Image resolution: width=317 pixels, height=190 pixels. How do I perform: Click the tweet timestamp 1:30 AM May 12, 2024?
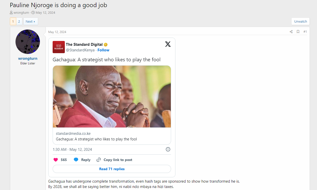[x=72, y=149]
